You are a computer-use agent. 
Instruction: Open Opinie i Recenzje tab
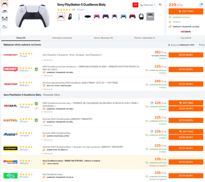103,38
